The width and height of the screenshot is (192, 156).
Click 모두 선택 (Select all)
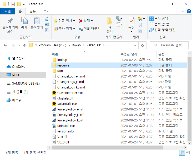[159, 19]
